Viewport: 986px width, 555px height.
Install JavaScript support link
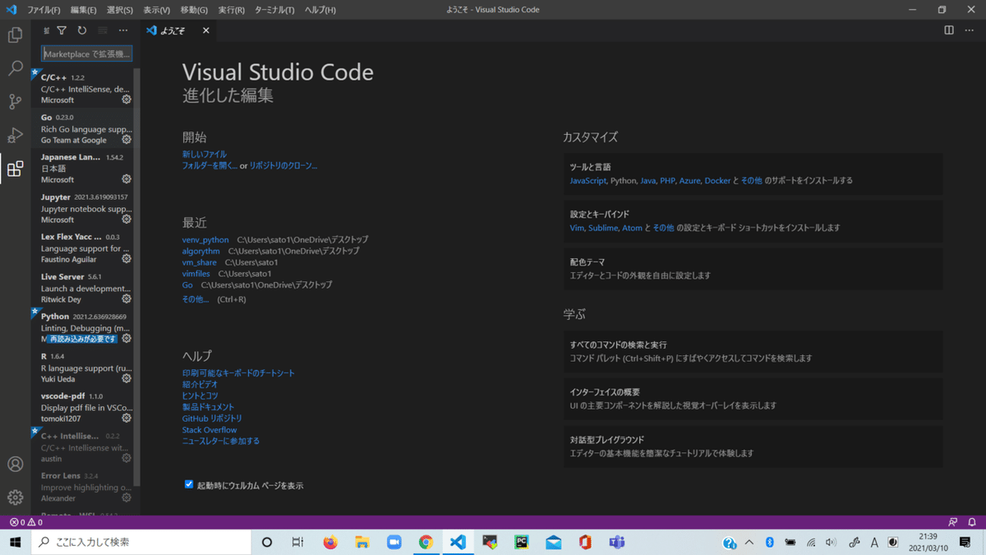click(x=588, y=180)
